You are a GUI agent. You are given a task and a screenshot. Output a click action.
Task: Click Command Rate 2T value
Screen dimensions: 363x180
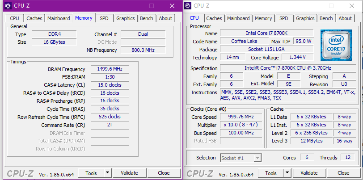click(110, 125)
